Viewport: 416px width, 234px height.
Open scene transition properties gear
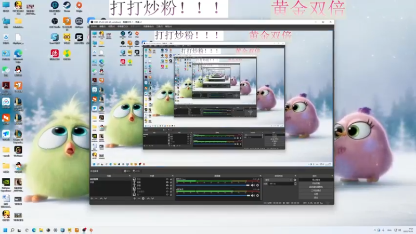tap(295, 180)
